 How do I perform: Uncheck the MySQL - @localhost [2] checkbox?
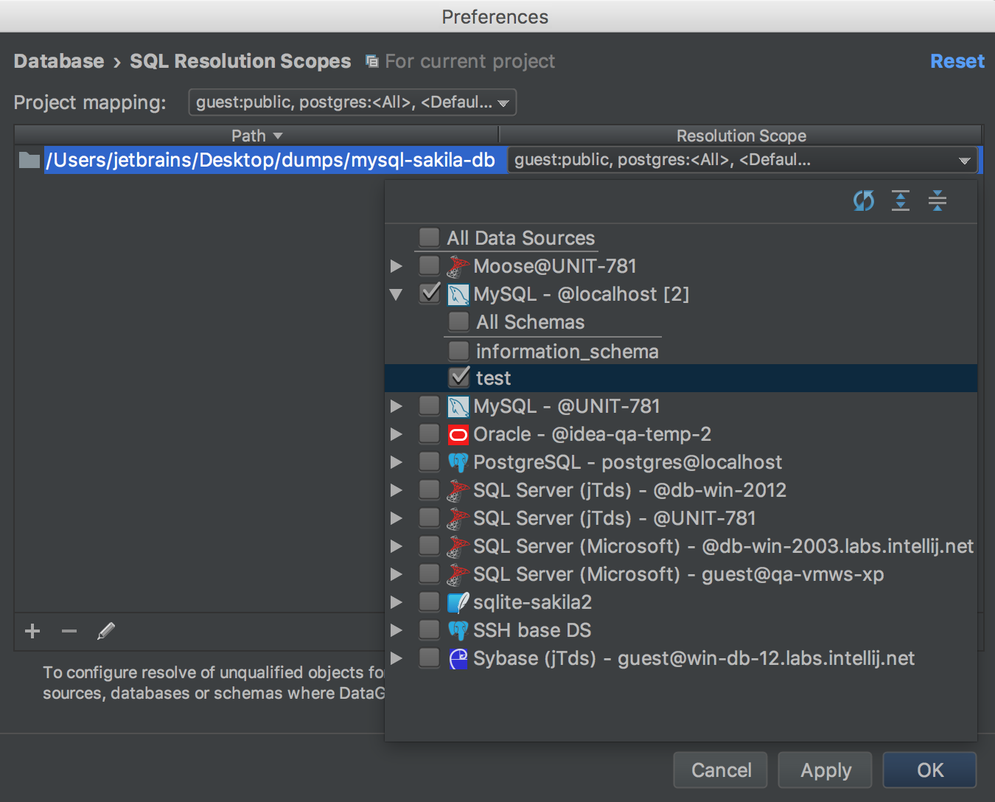(429, 293)
